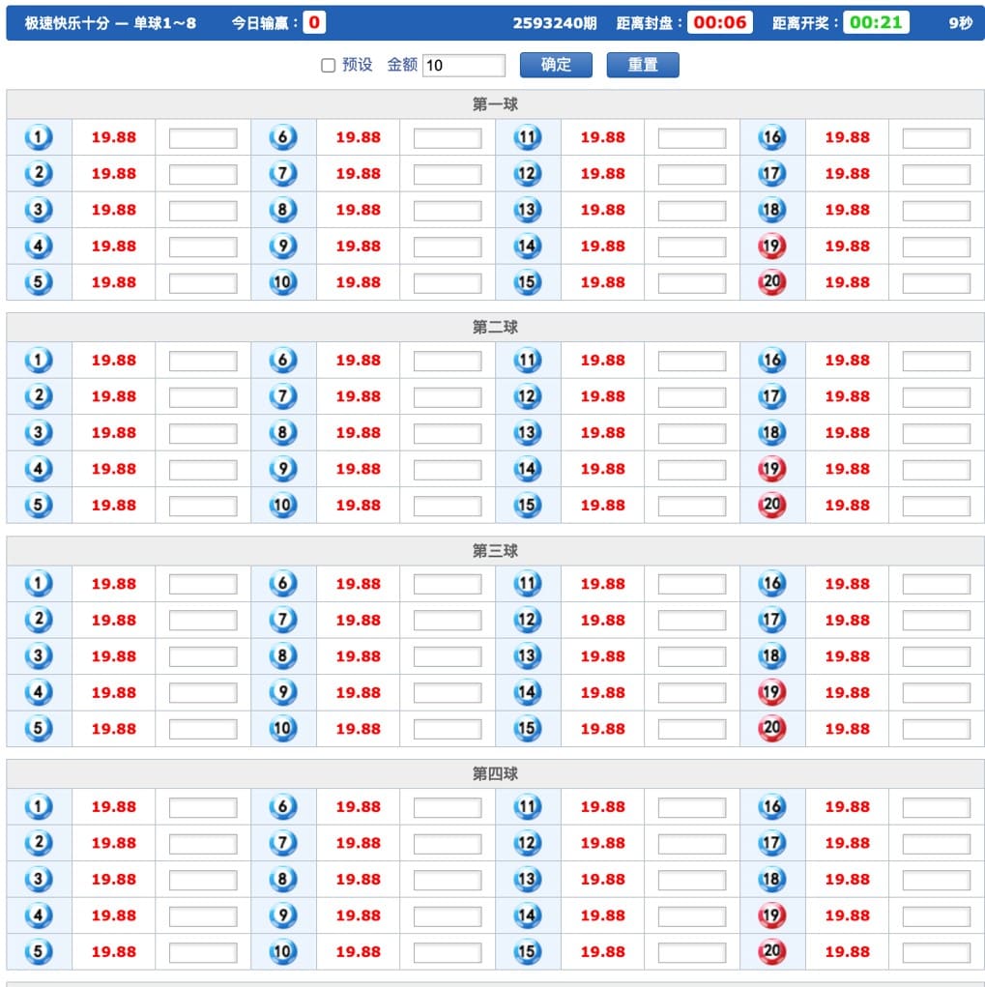This screenshot has height=987, width=985.
Task: Choose red ball 20 icon in 第一球
Action: tap(771, 282)
